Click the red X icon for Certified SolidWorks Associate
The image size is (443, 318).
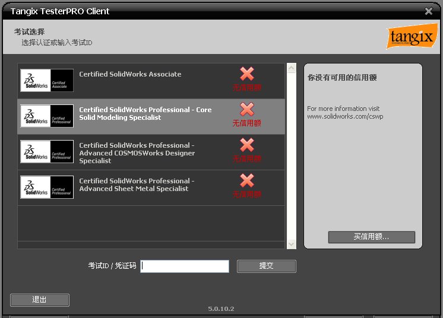point(247,74)
